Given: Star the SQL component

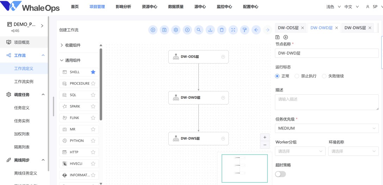Looking at the screenshot, I should [93, 95].
